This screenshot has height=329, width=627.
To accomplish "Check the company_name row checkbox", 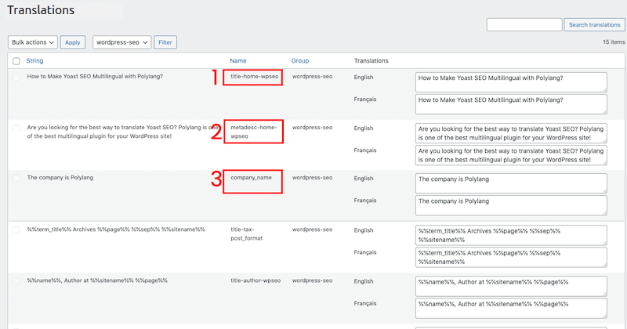I will point(16,178).
